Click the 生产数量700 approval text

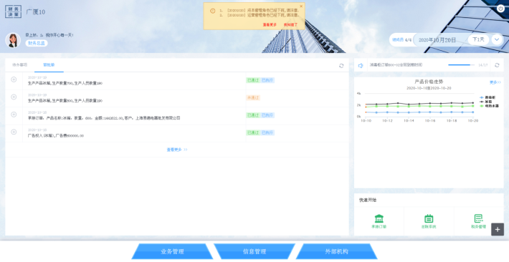65,83
